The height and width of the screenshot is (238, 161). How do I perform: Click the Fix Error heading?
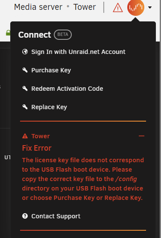pyautogui.click(x=37, y=148)
